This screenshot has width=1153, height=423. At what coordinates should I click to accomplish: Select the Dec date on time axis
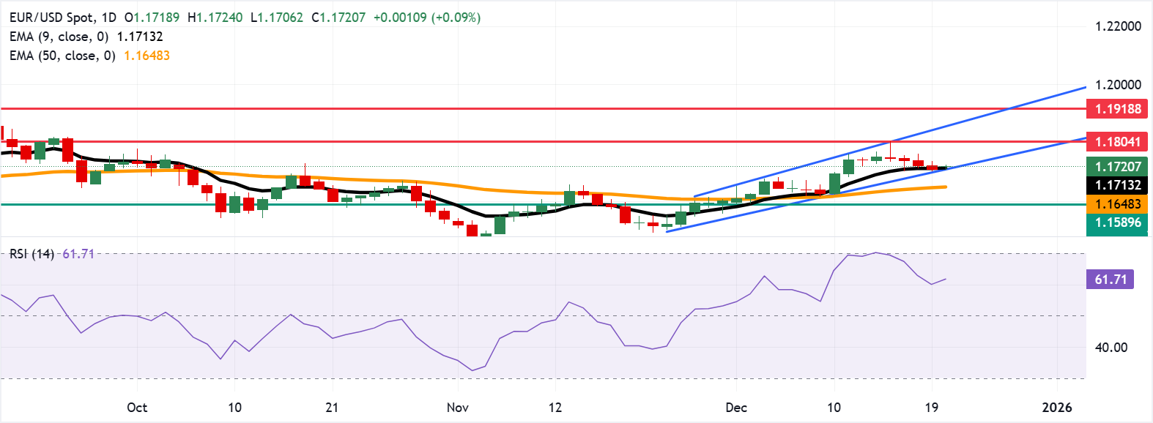(736, 408)
